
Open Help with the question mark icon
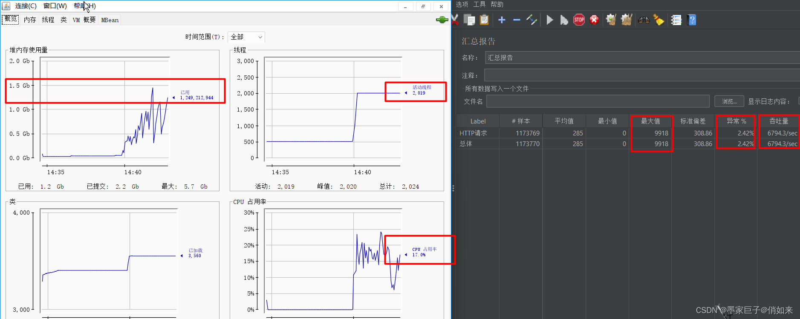[x=692, y=20]
